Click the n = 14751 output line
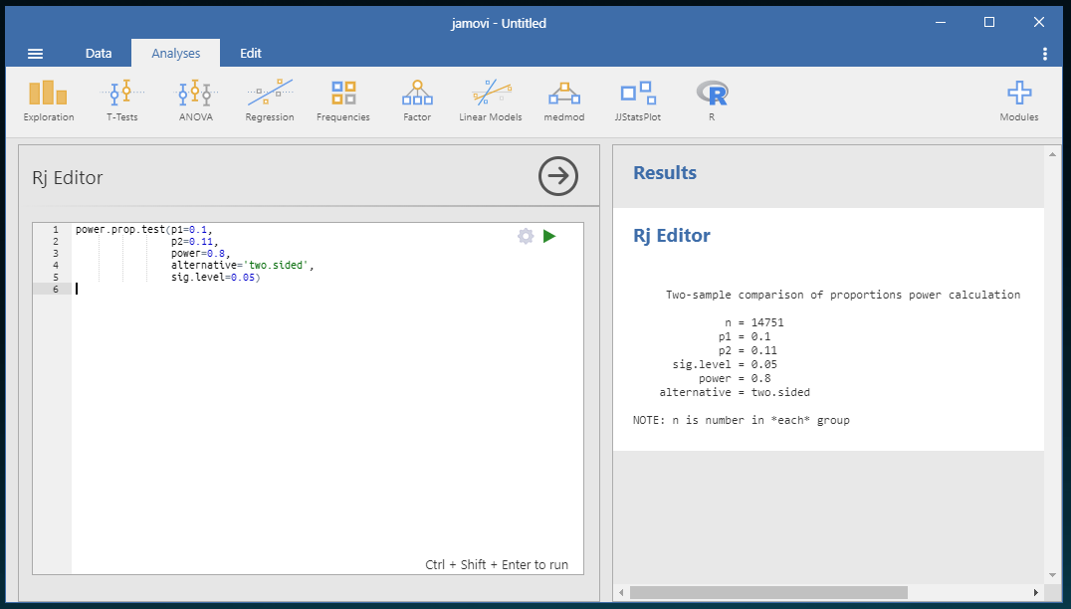Screen dimensions: 1071x609 click(x=754, y=322)
